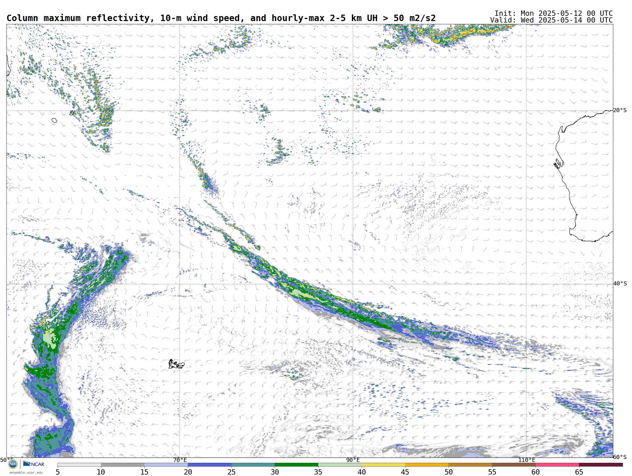The image size is (632, 476).
Task: Click the 'Init: Mon 2025-05-12 00 UTC' text
Action: [x=553, y=13]
